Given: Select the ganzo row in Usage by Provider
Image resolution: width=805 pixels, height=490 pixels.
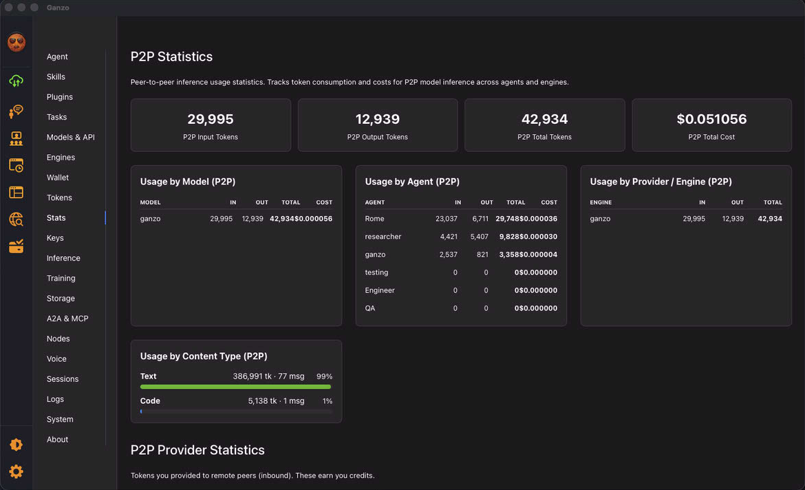Looking at the screenshot, I should [686, 219].
